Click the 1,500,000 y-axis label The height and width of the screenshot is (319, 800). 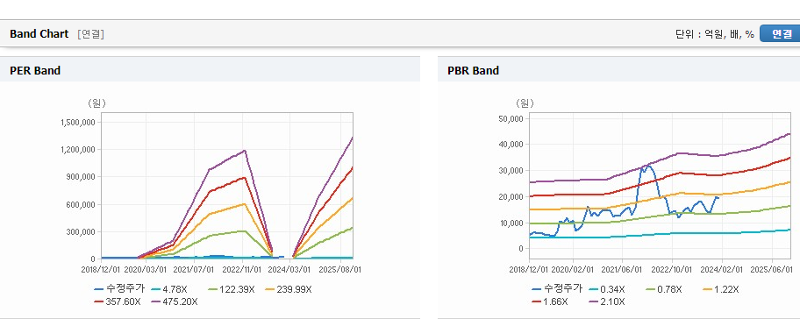pyautogui.click(x=78, y=123)
